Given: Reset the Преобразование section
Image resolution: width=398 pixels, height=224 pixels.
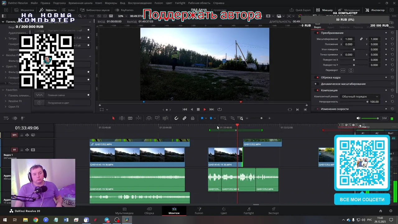Looking at the screenshot, I should pos(392,33).
